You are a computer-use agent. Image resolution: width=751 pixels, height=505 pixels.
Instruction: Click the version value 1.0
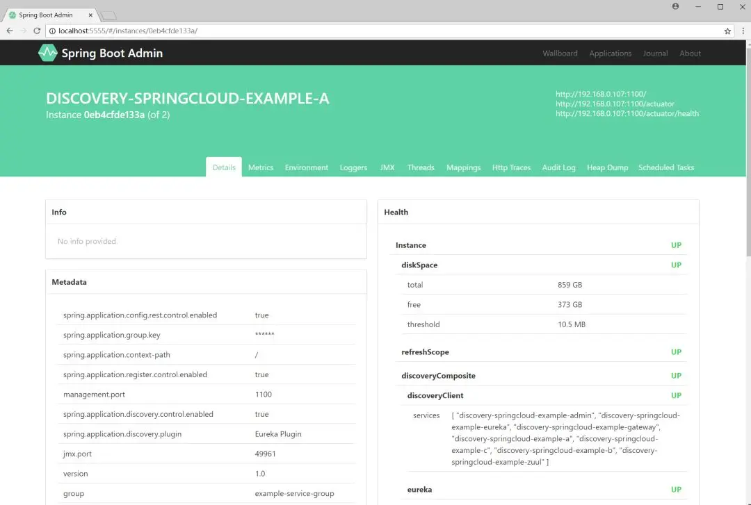[x=259, y=474]
